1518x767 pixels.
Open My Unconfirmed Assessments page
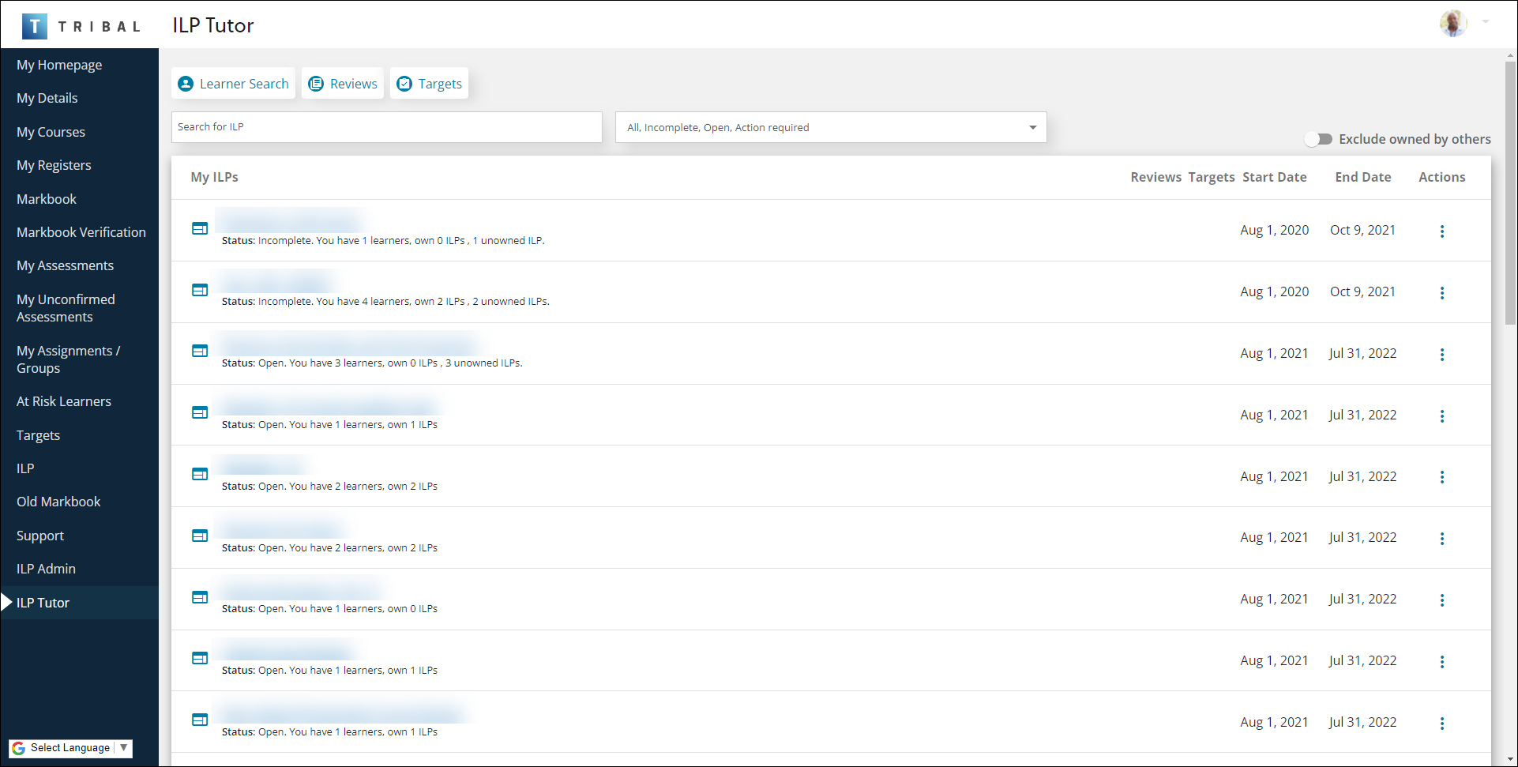click(x=66, y=308)
